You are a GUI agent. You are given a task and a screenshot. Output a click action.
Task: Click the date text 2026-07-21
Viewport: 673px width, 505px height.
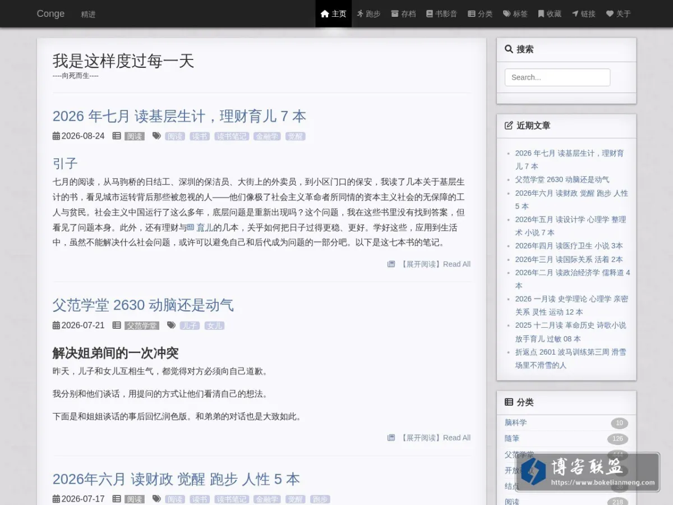click(x=83, y=325)
